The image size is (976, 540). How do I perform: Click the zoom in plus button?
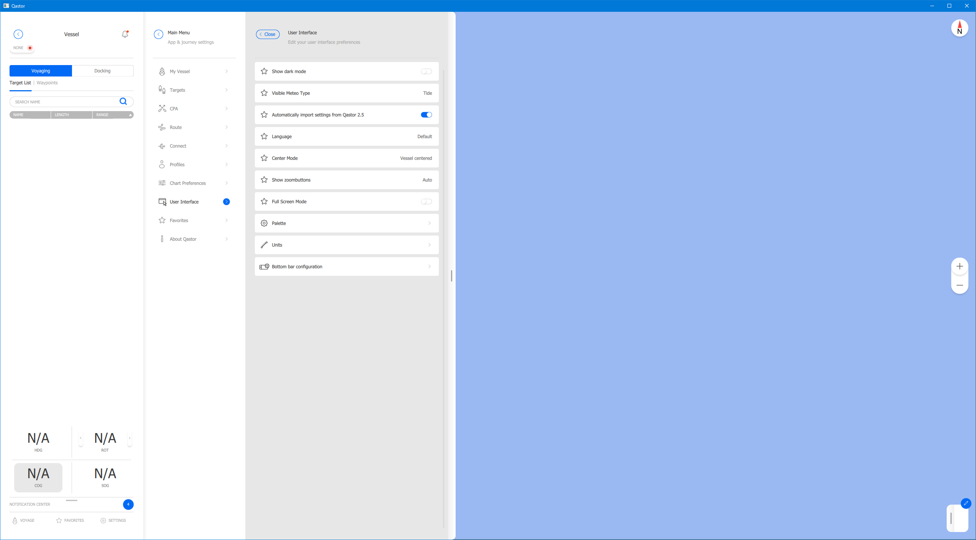point(959,266)
